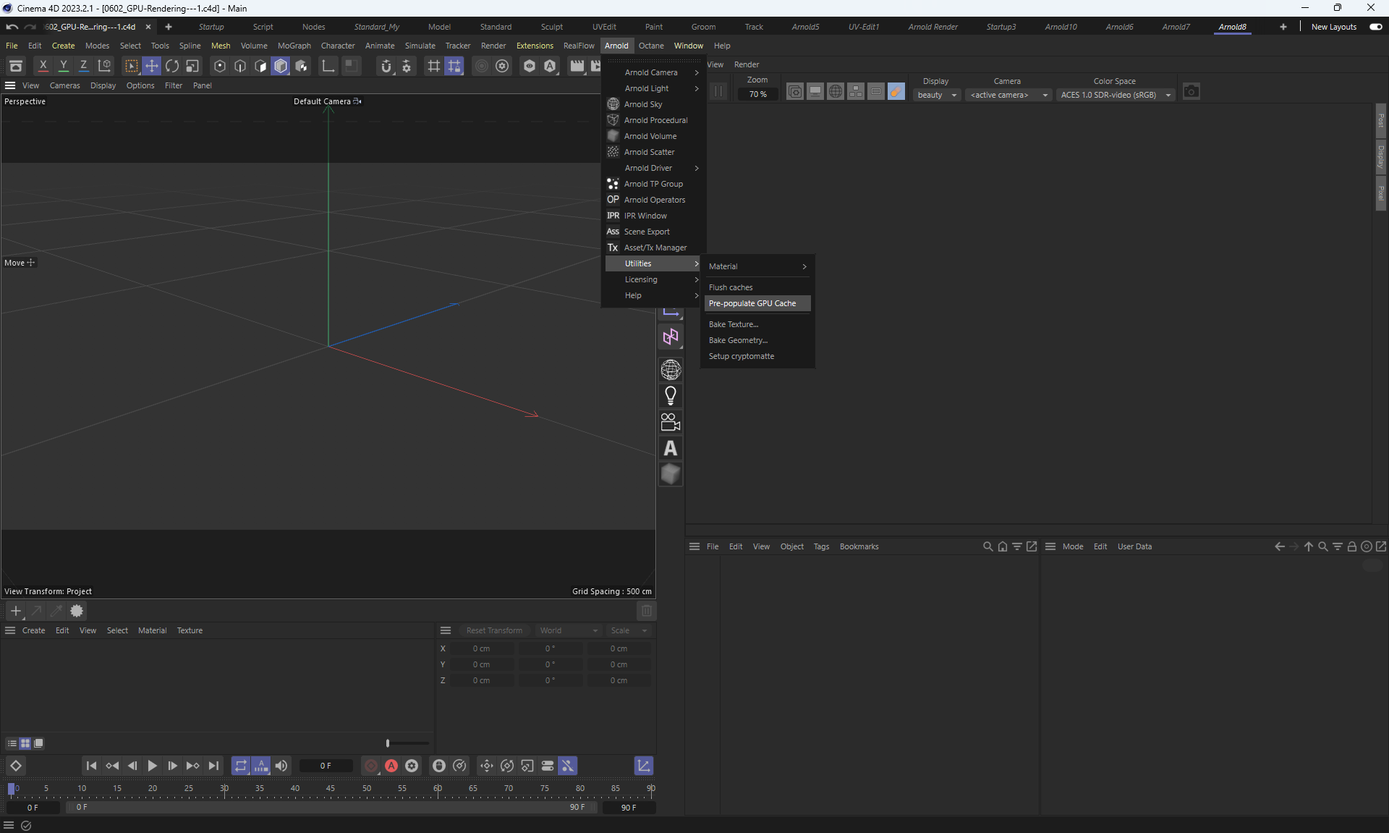This screenshot has height=833, width=1389.
Task: Adjust the material preview size slider
Action: 388,743
